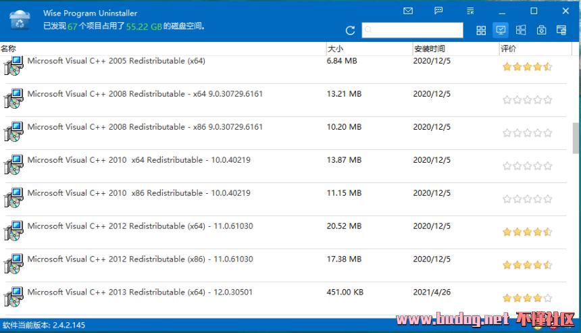Click the Visual C++ 2013 x64 program icon
Image resolution: width=581 pixels, height=333 pixels.
[x=13, y=297]
